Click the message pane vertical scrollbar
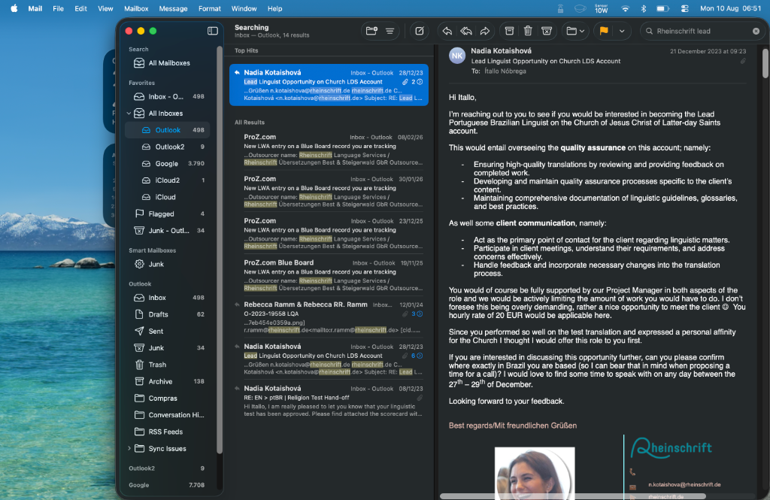This screenshot has width=770, height=500. [x=765, y=62]
